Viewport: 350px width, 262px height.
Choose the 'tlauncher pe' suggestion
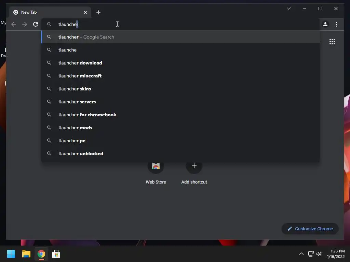point(180,140)
